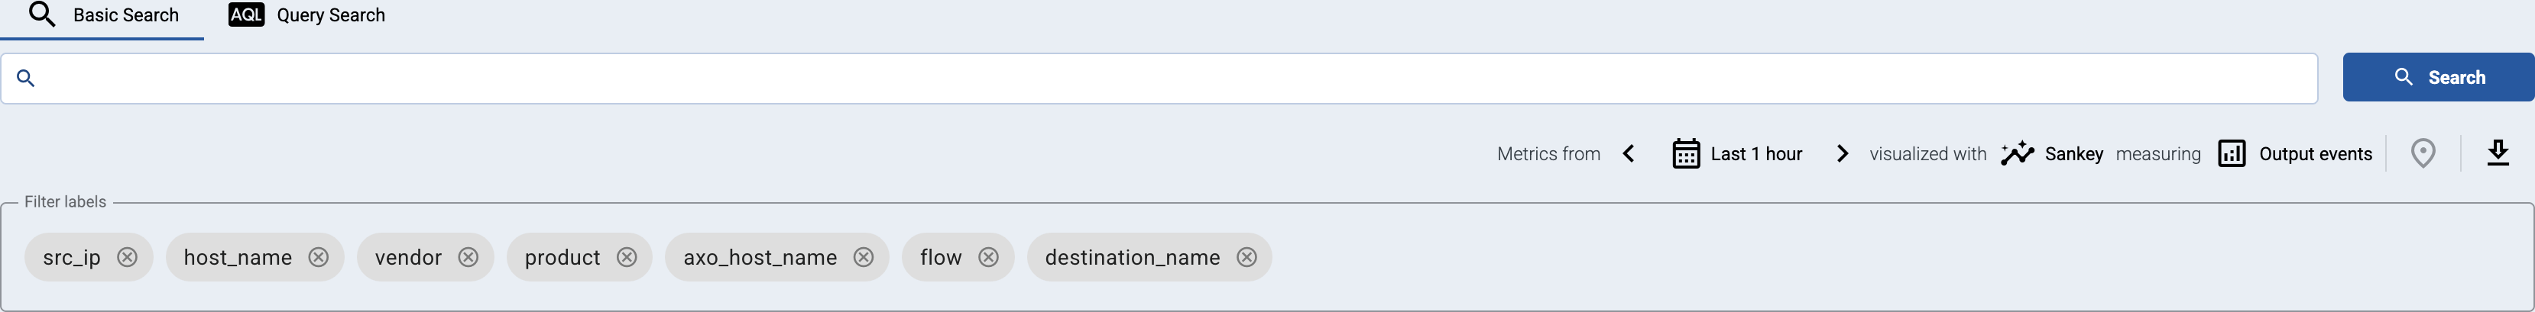Open the Output events measure selector
2535x312 pixels.
2295,154
